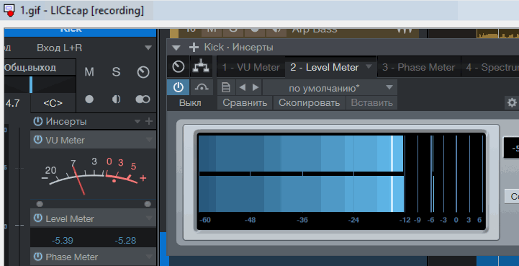Click the -60 scale label on meter
This screenshot has width=519, height=266.
click(x=205, y=220)
